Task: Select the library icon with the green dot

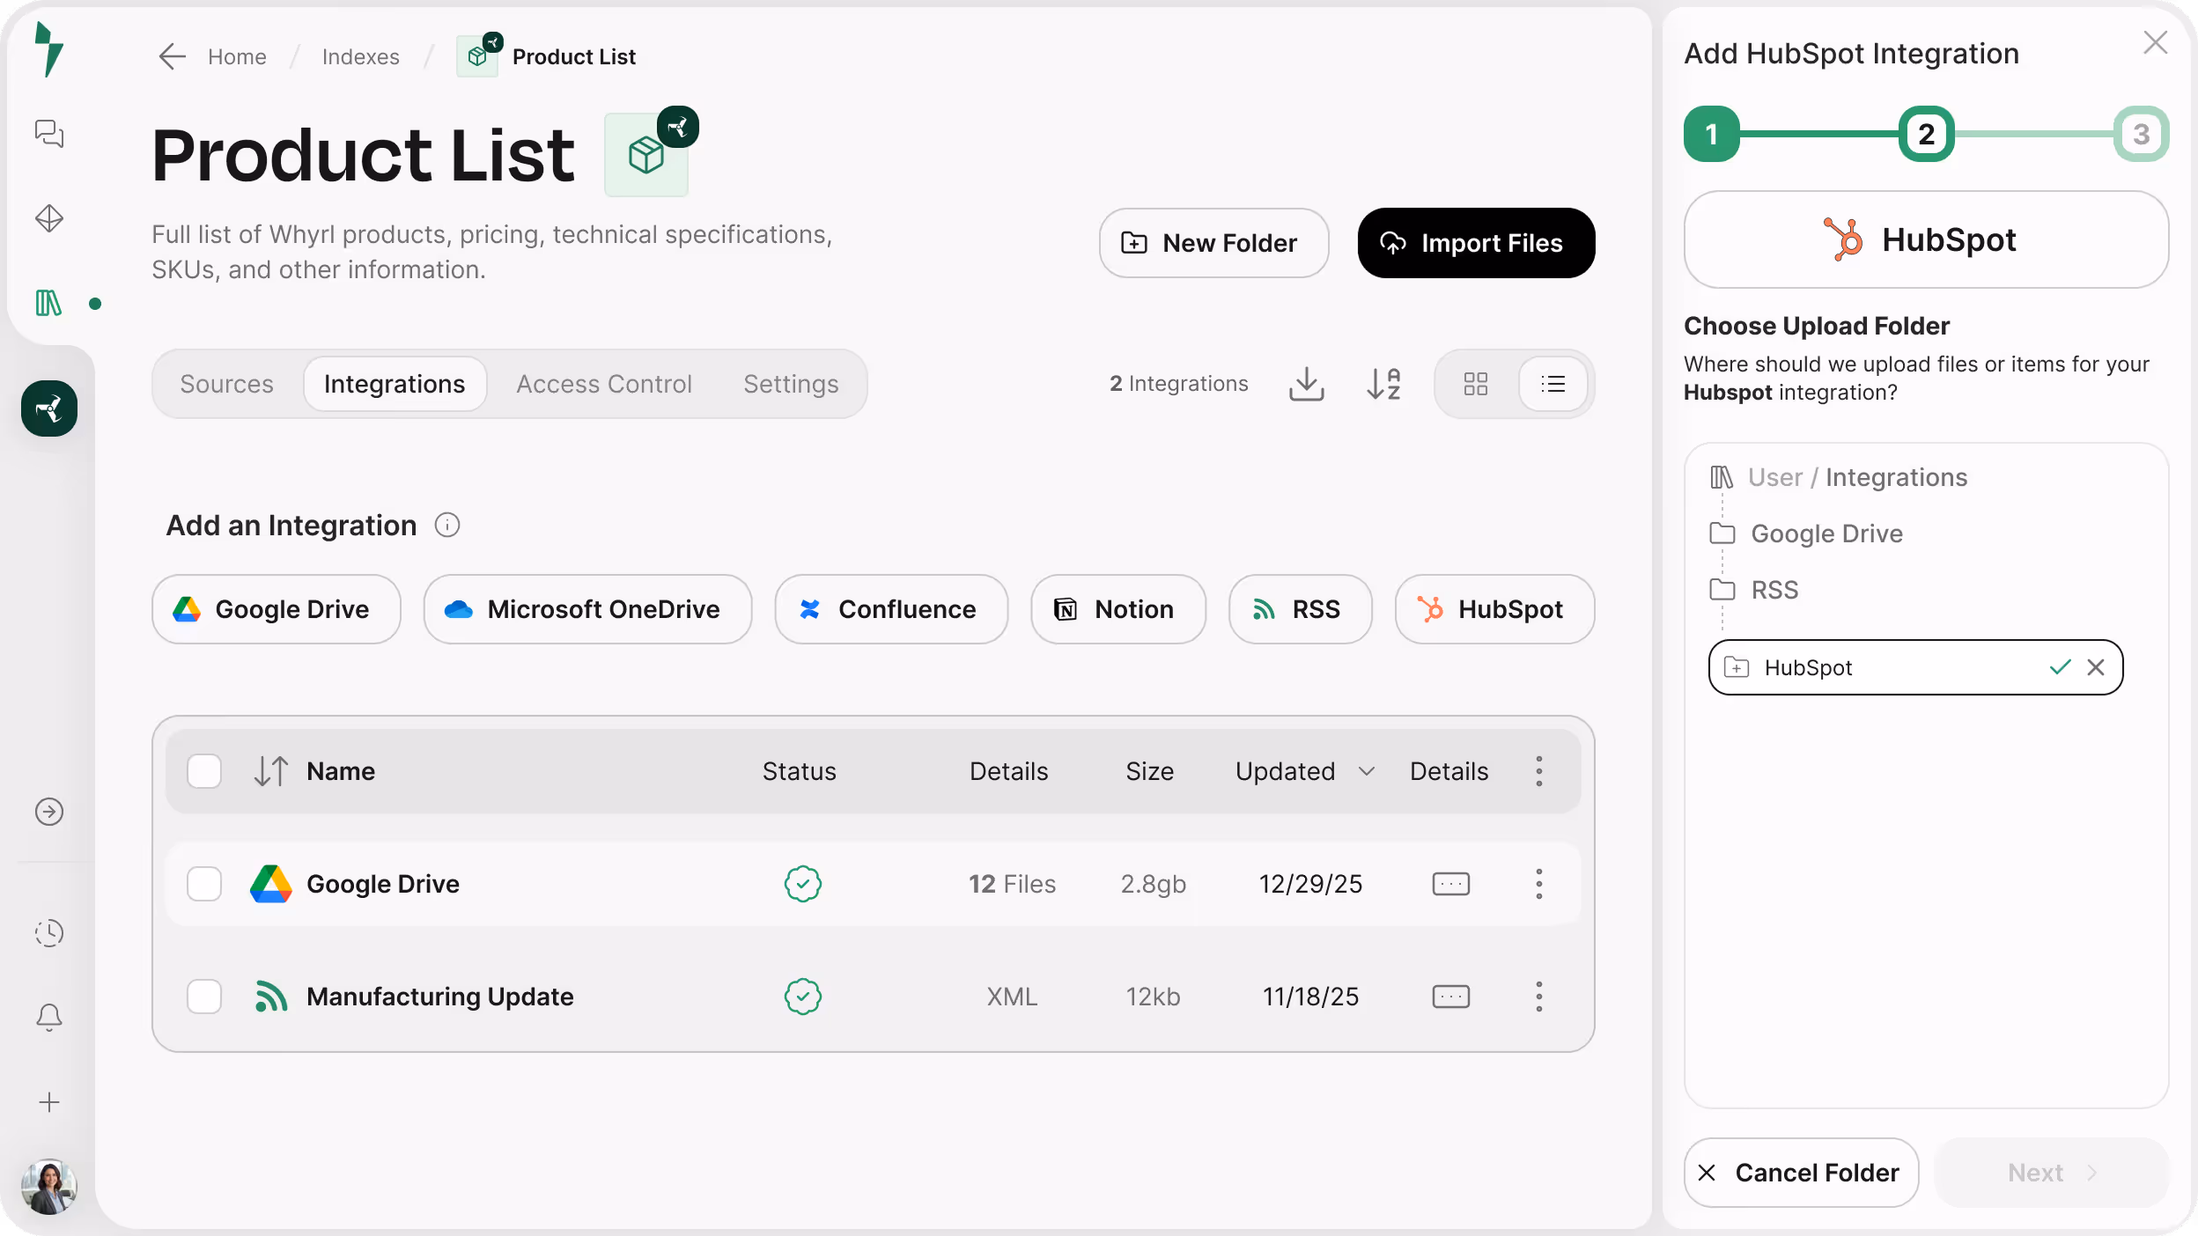Action: [49, 302]
